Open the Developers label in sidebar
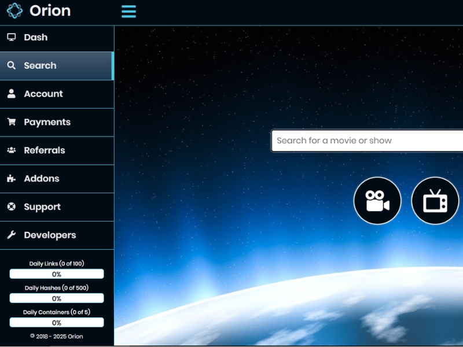 [50, 235]
